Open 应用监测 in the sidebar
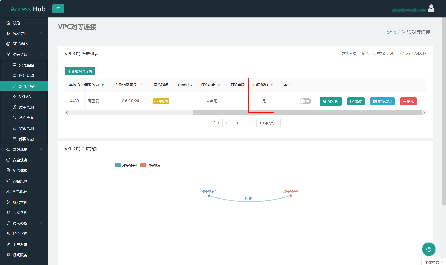The image size is (446, 265). click(x=24, y=107)
